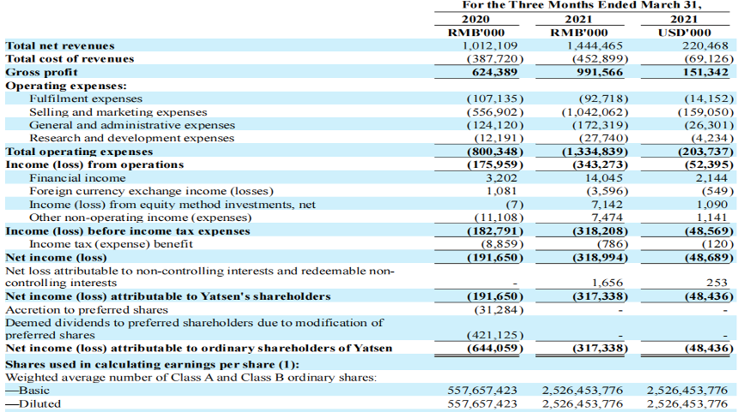Viewport: 738px width, 412px height.
Task: Select 'Accretion to preferred shares' label
Action: [x=87, y=310]
